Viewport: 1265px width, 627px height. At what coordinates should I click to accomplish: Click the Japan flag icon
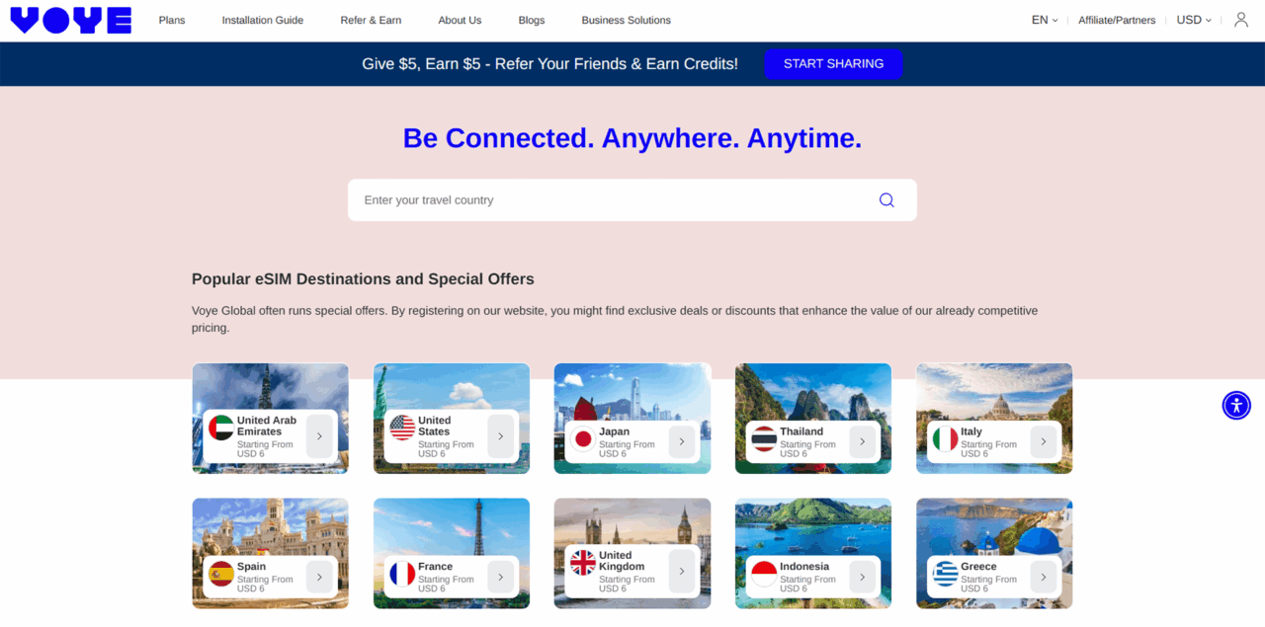point(583,439)
